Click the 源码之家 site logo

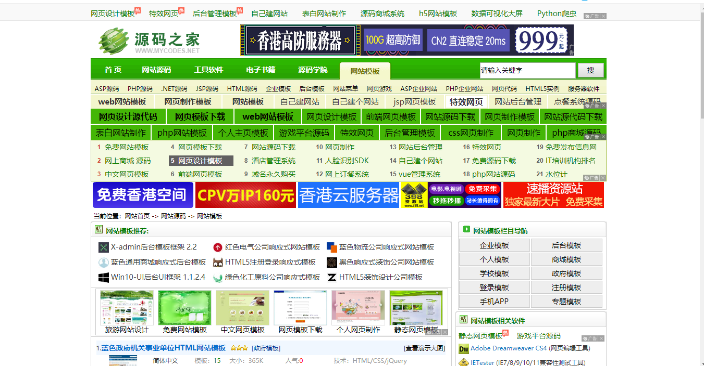point(149,41)
